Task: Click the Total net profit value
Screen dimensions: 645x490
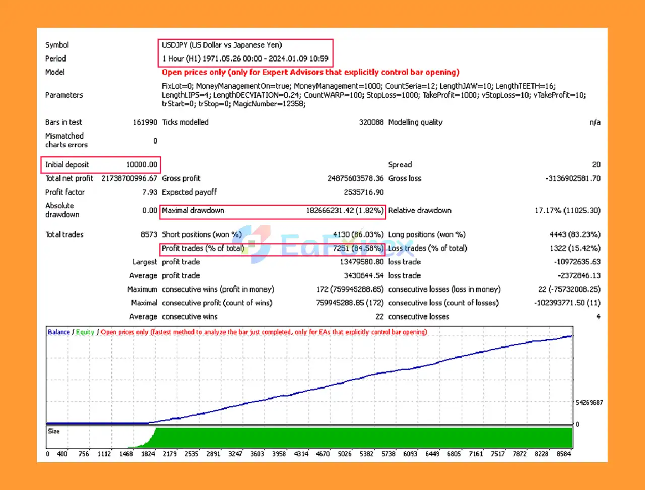Action: pos(131,178)
